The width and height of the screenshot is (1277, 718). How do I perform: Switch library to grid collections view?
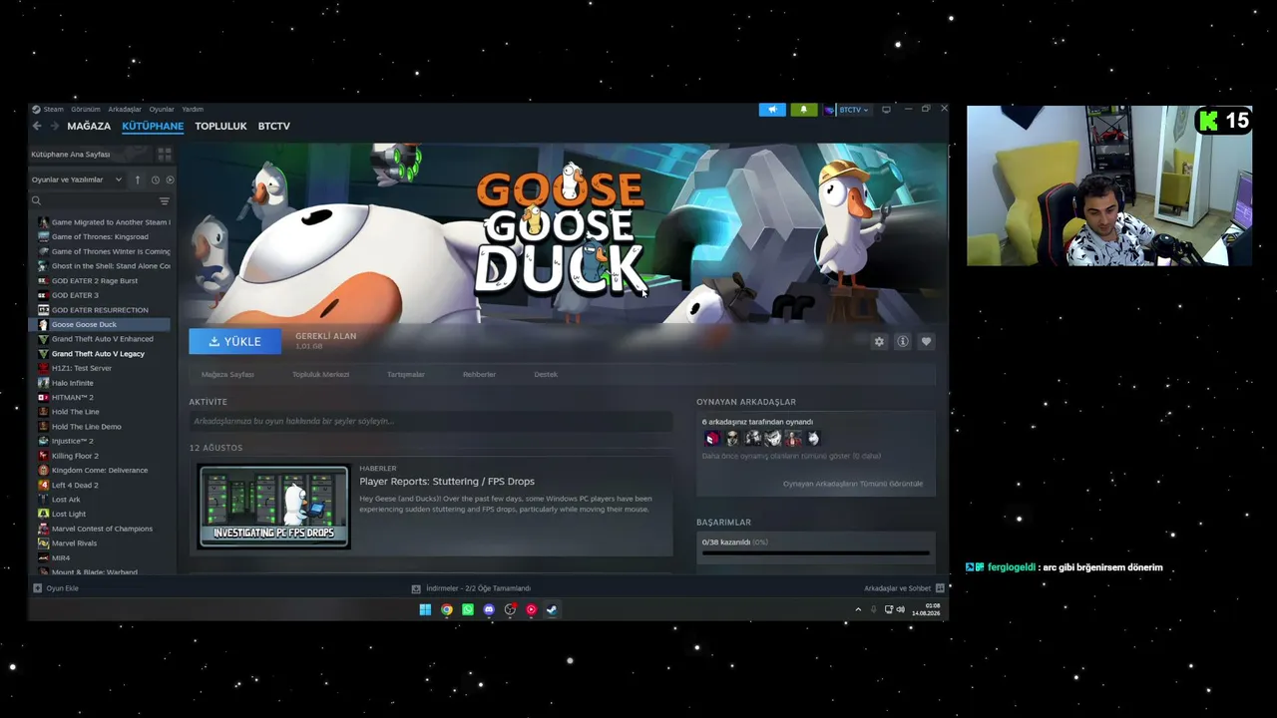tap(165, 155)
